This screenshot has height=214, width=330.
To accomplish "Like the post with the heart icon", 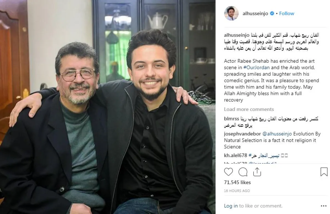I will (x=228, y=172).
